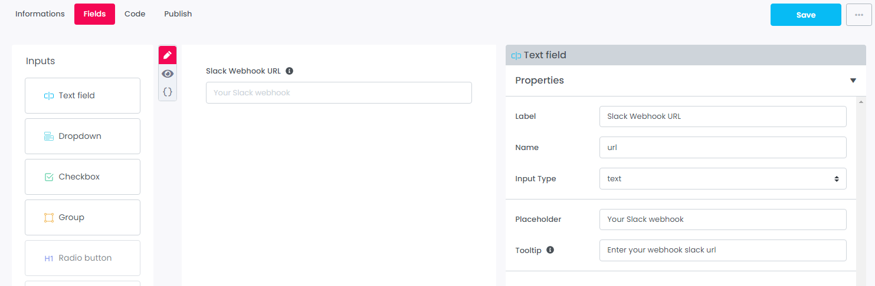This screenshot has height=286, width=875.
Task: Collapse the Properties section
Action: pyautogui.click(x=853, y=81)
